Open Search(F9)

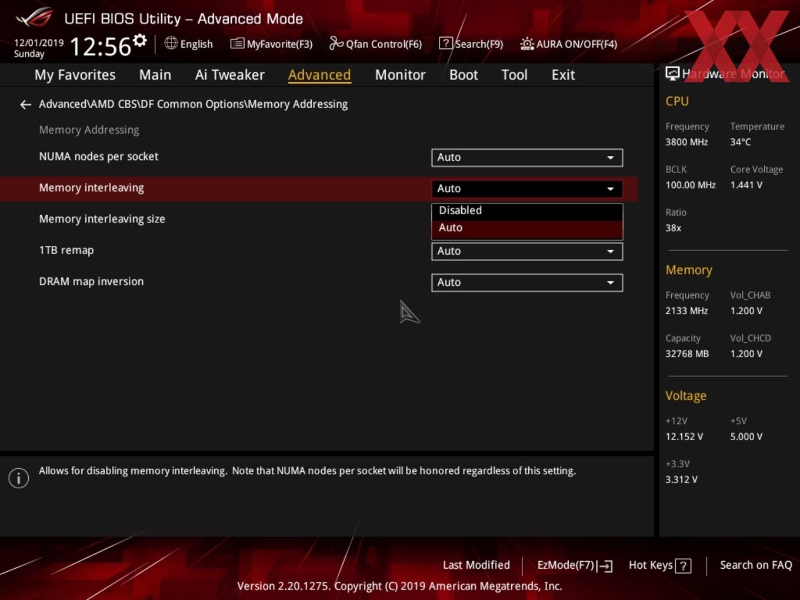click(x=472, y=44)
